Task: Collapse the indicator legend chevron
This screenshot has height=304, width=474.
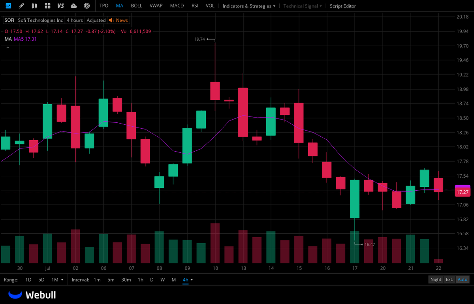Action: click(7, 47)
